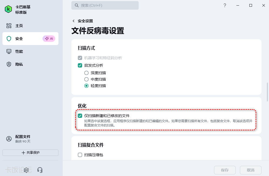Click the search magnifier icon
Image resolution: width=269 pixels, height=176 pixels.
coord(76,5)
